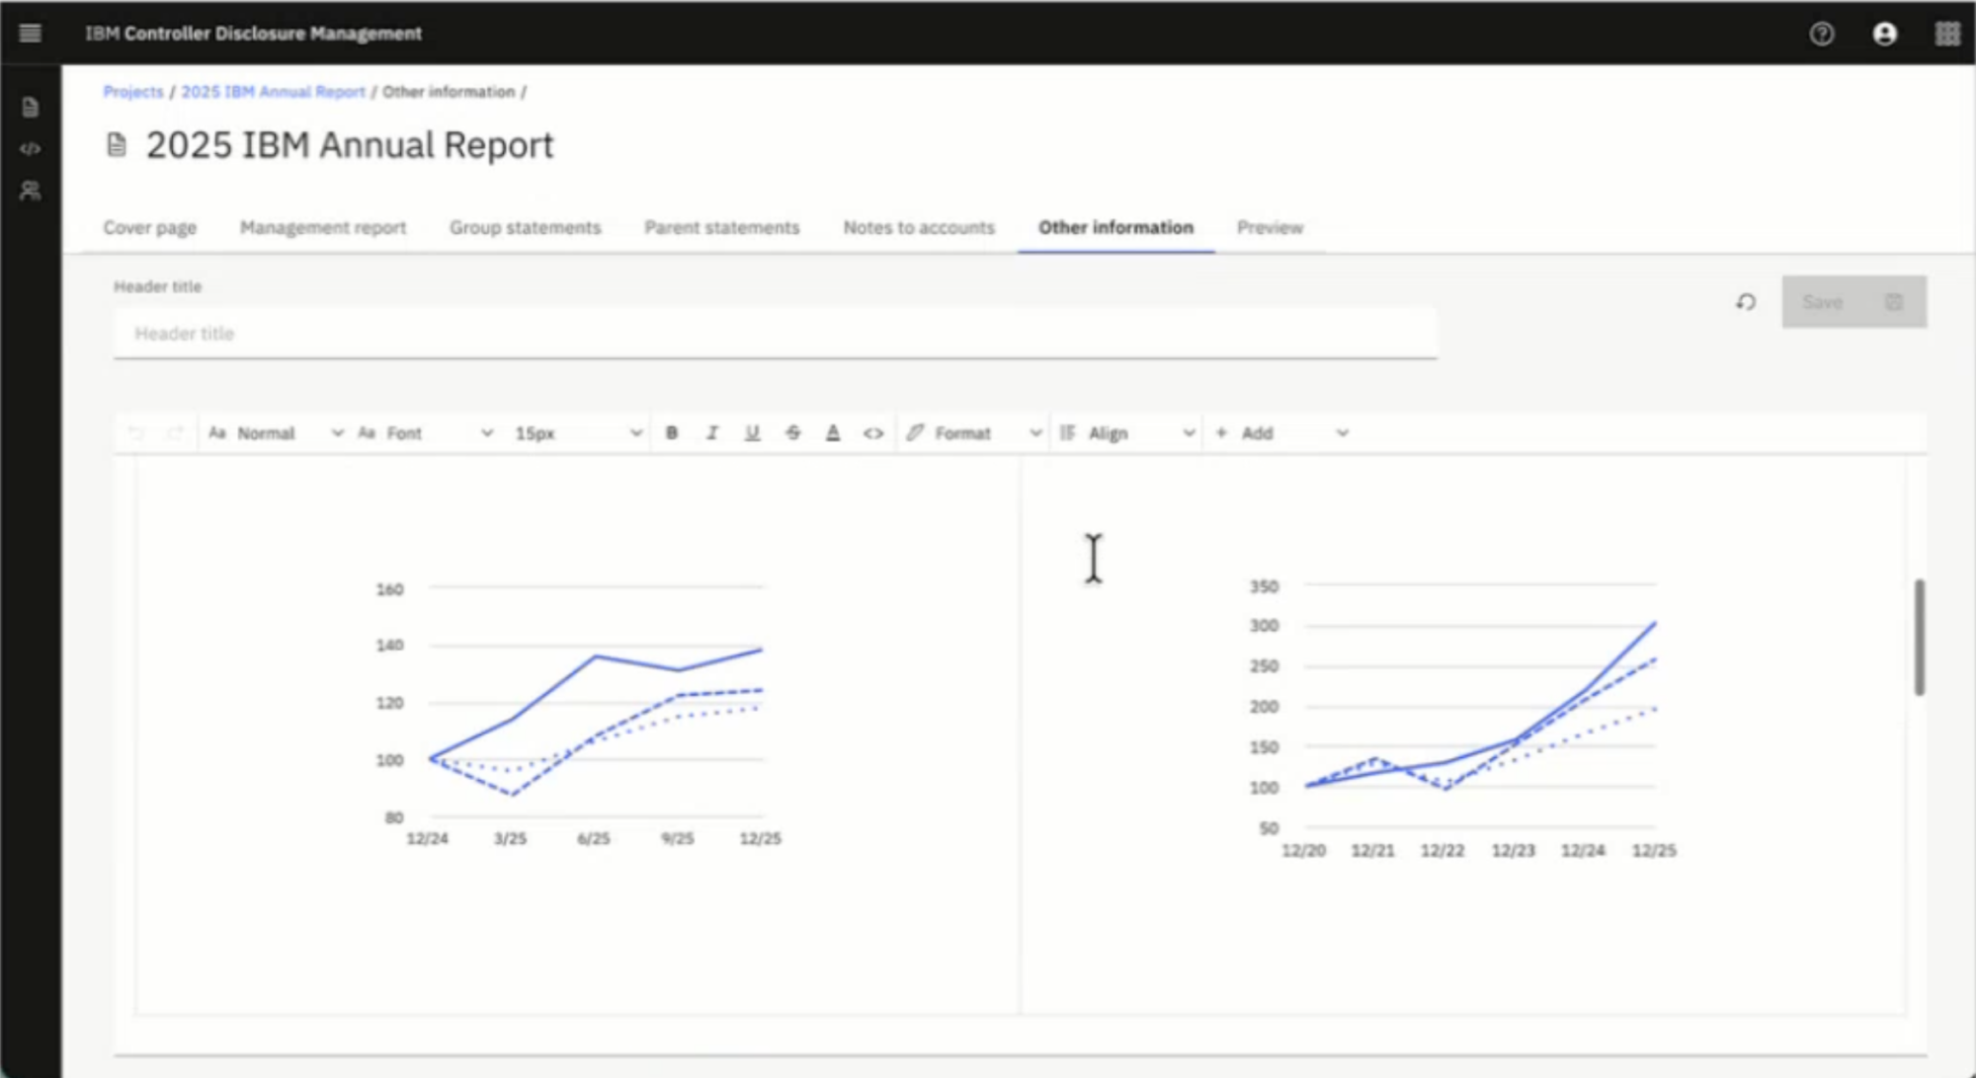
Task: Expand the Format dropdown
Action: pos(974,433)
